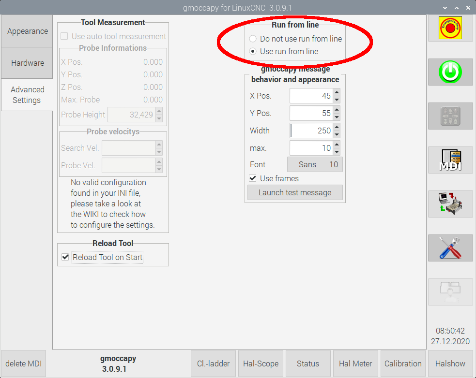Viewport: 476px width, 378px height.
Task: Select 'Do not use run from line'
Action: pos(253,39)
